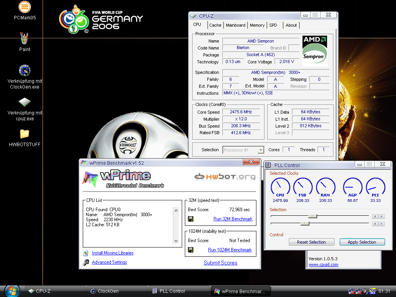
Task: Click the Level 2 cache value 512 KBytes
Action: click(311, 126)
